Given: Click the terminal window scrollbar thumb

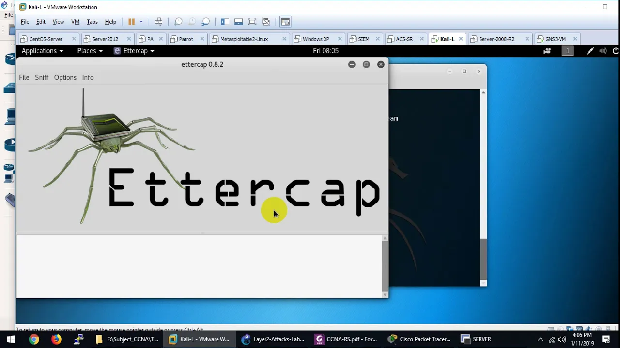Looking at the screenshot, I should click(483, 259).
